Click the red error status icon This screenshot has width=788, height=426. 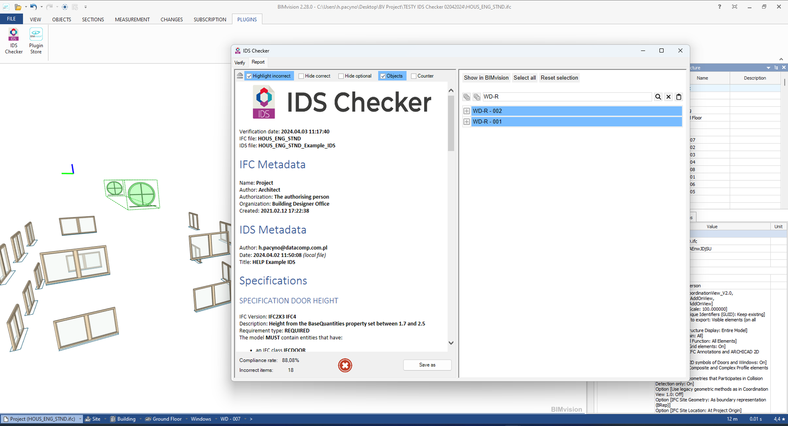click(x=345, y=365)
